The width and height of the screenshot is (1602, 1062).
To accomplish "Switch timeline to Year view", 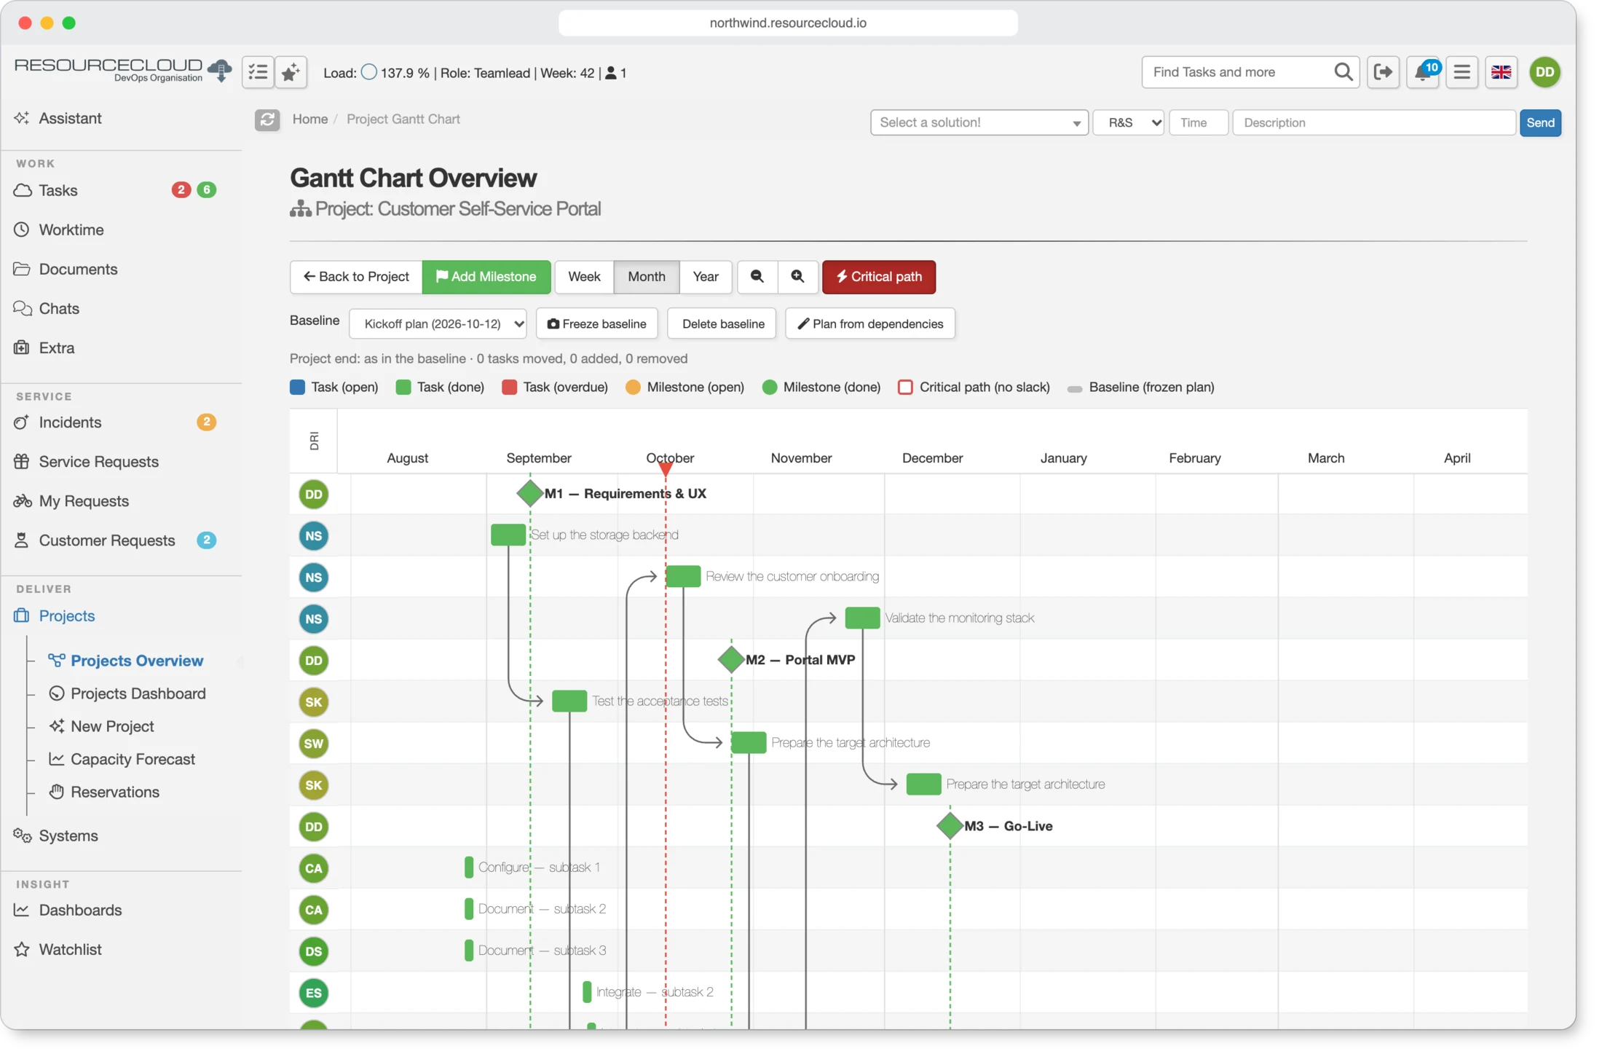I will [x=706, y=277].
